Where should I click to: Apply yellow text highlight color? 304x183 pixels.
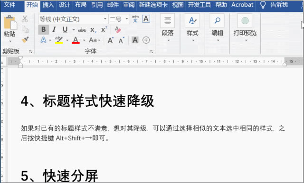coord(59,40)
